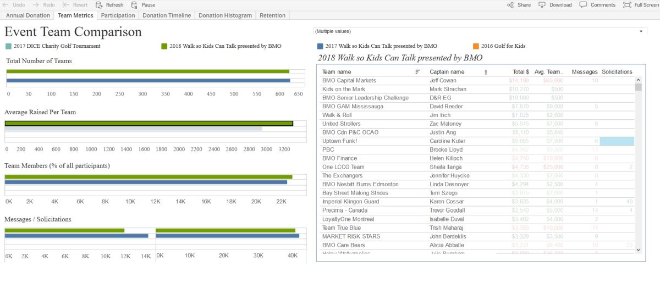Select the BMO Capital Markets team row
Screen dimensions: 660x283
(x=349, y=81)
